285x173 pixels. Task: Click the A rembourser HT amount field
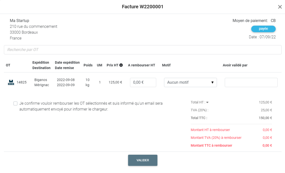pos(143,82)
